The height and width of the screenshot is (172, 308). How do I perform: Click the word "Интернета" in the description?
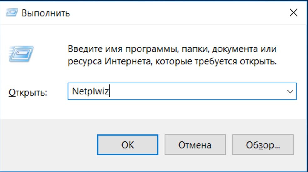pyautogui.click(x=128, y=62)
